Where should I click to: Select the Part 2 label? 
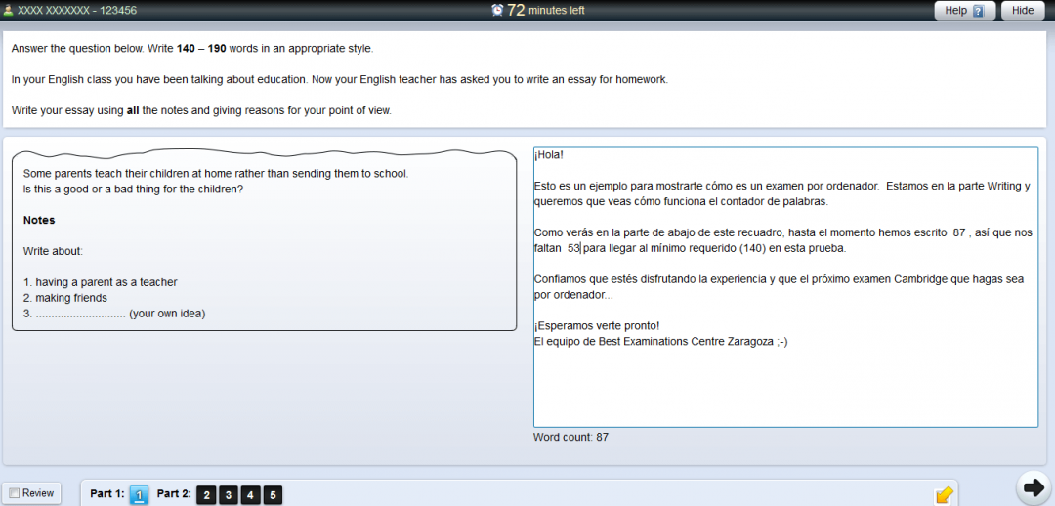[x=174, y=494]
